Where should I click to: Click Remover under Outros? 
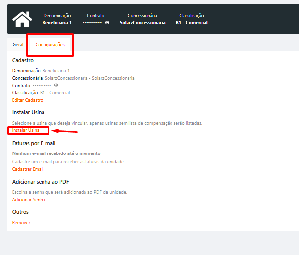tap(21, 223)
